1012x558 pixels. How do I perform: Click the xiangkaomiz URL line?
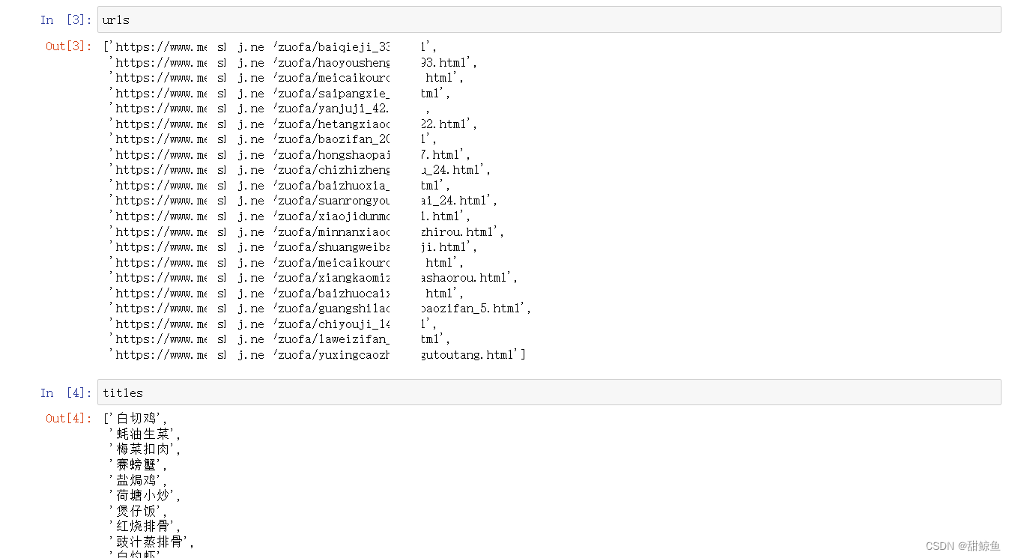point(313,277)
